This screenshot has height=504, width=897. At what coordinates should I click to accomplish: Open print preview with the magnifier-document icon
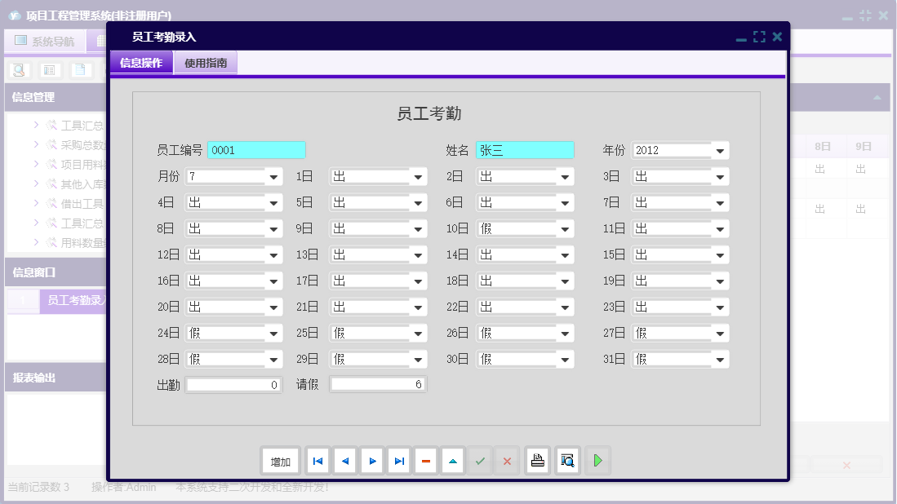pos(567,461)
